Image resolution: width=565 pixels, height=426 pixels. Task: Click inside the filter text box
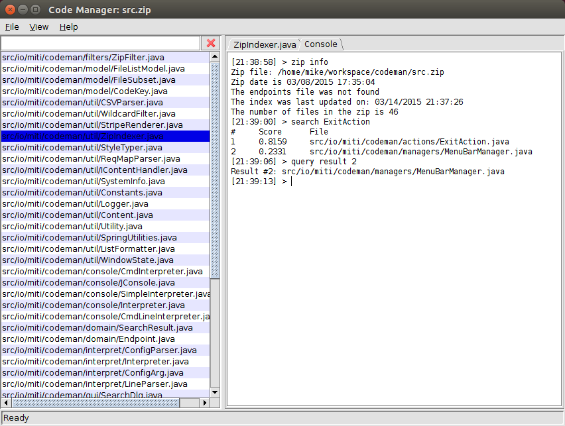(x=99, y=42)
